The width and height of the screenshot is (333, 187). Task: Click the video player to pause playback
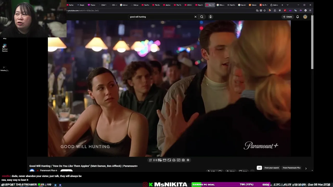pyautogui.click(x=169, y=88)
